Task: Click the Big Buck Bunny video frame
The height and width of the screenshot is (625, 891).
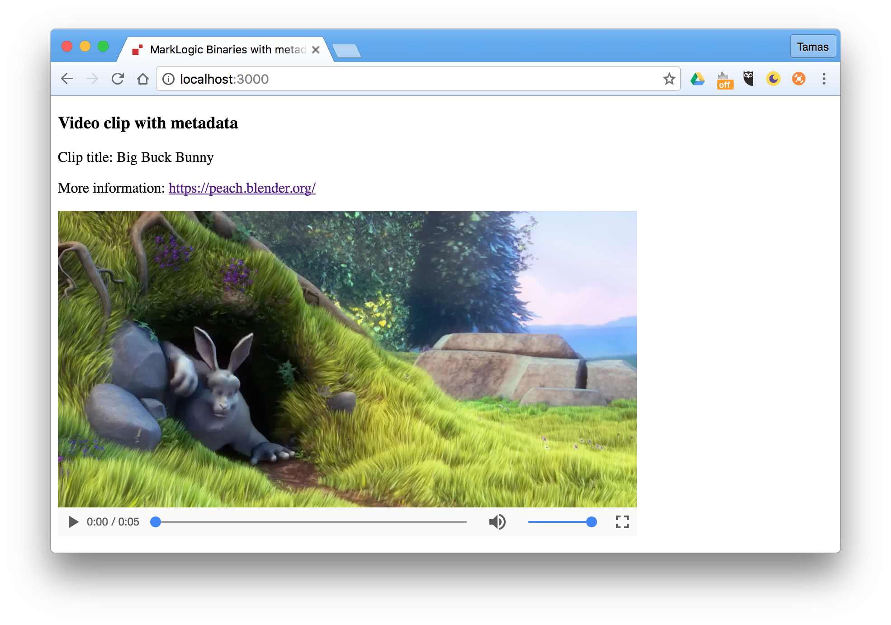Action: pos(347,359)
